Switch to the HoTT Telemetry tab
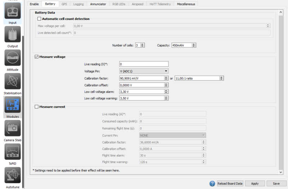Image resolution: width=288 pixels, height=189 pixels. pos(160,4)
